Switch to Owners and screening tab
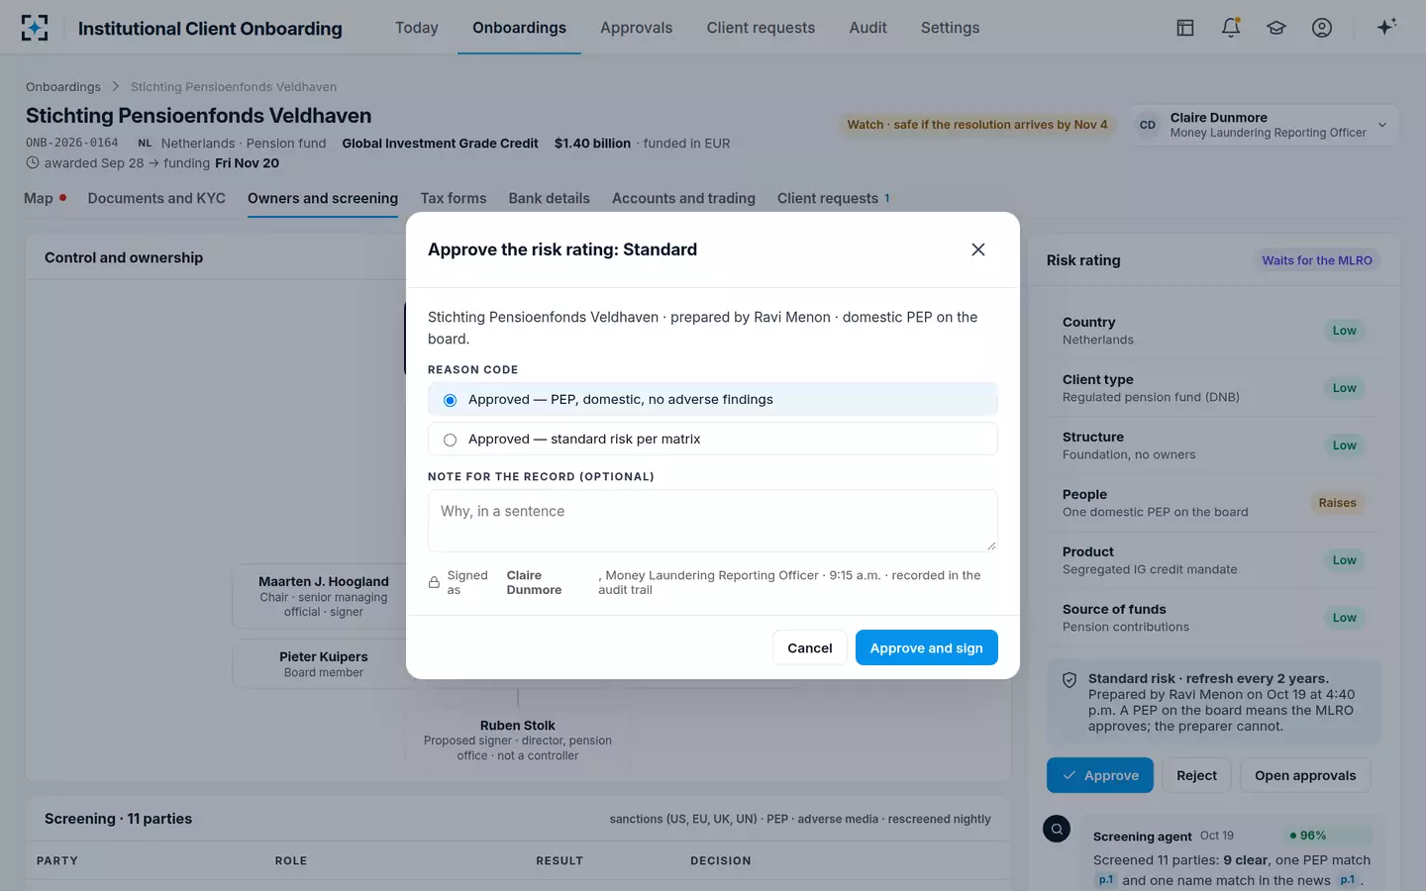 tap(323, 198)
